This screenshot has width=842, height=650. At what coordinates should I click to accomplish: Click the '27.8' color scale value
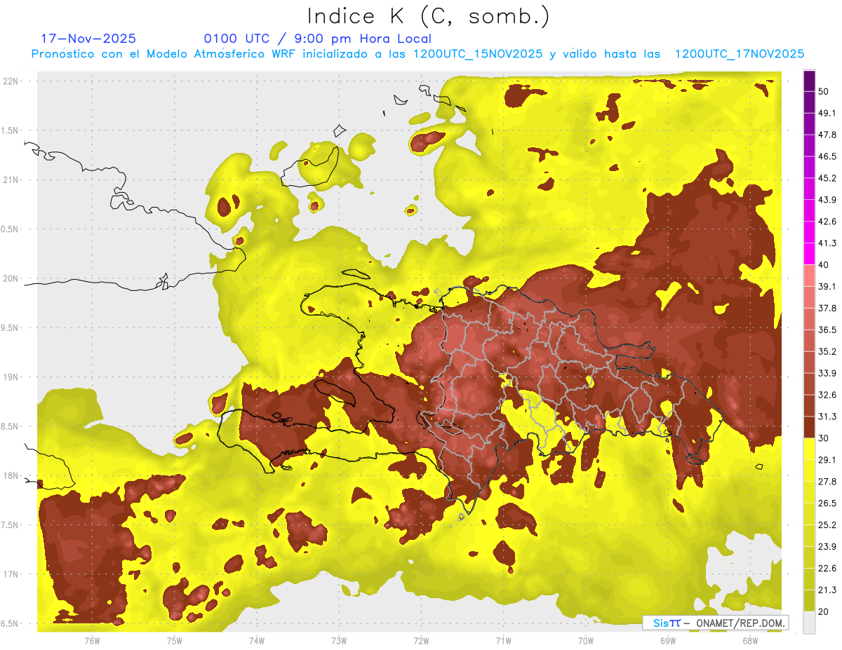pyautogui.click(x=827, y=482)
